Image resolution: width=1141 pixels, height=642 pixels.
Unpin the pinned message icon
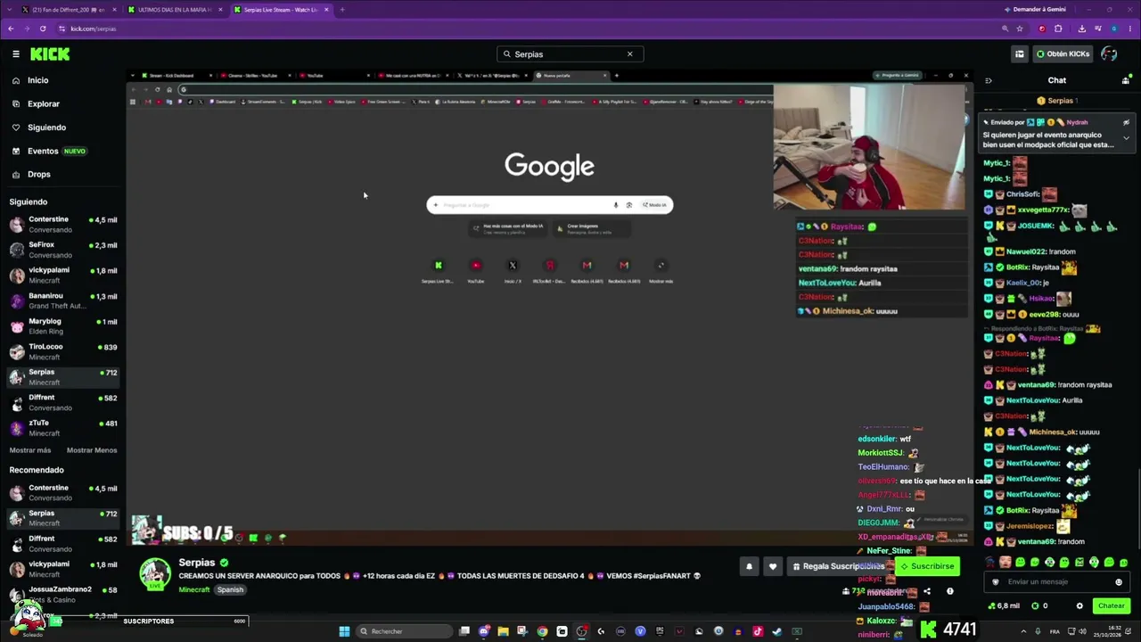pyautogui.click(x=1126, y=122)
